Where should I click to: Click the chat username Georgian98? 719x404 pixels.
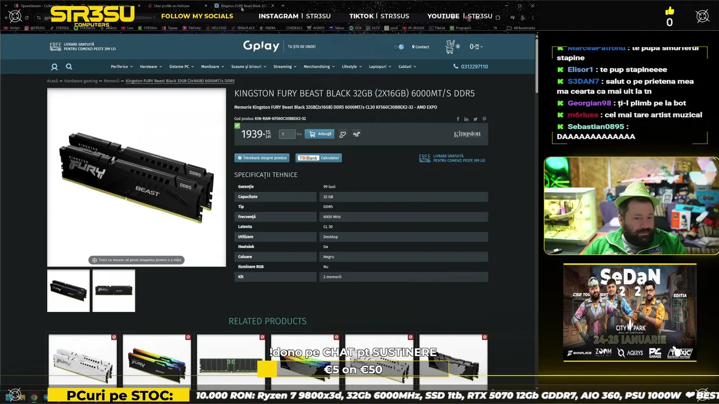point(589,103)
